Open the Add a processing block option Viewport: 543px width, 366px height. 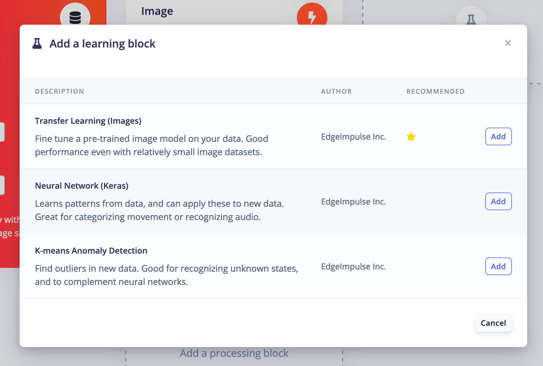[234, 353]
